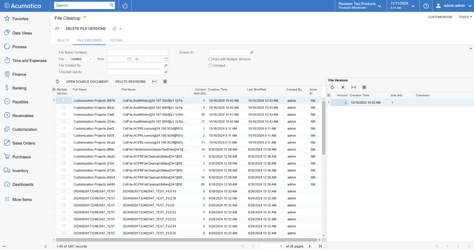Click the Fit to Screen columns icon in file grid
This screenshot has height=250, width=474.
click(154, 82)
